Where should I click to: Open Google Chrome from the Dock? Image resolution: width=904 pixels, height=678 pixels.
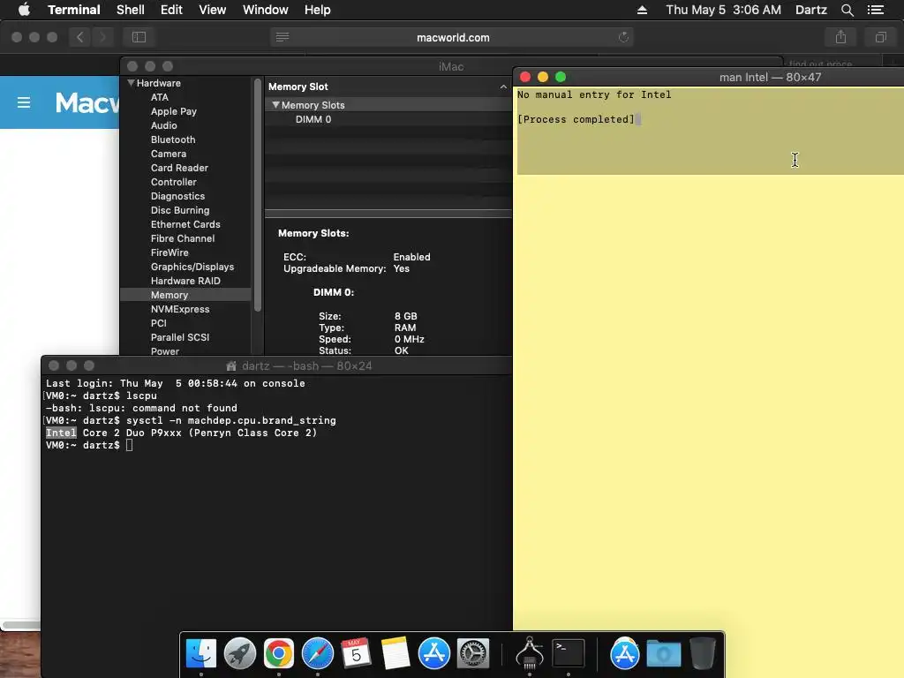pos(278,653)
